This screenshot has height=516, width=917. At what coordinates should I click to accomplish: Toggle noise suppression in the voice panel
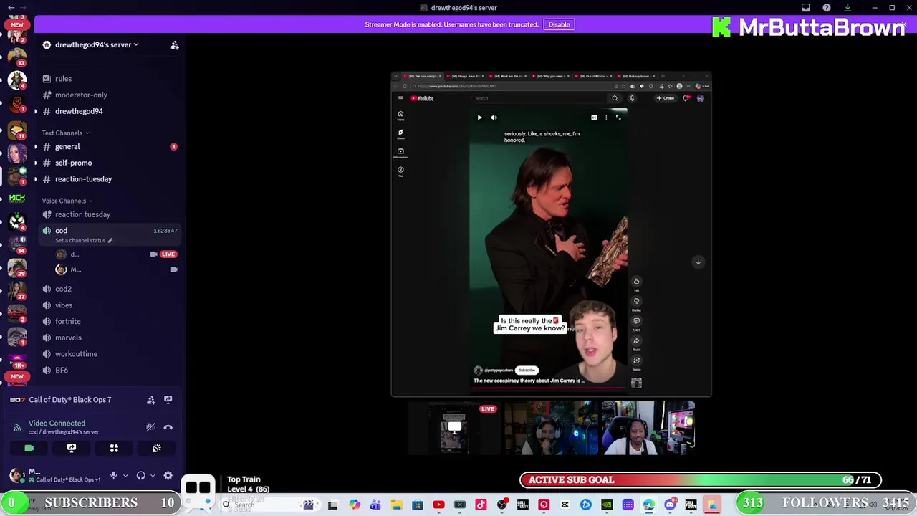[x=150, y=427]
